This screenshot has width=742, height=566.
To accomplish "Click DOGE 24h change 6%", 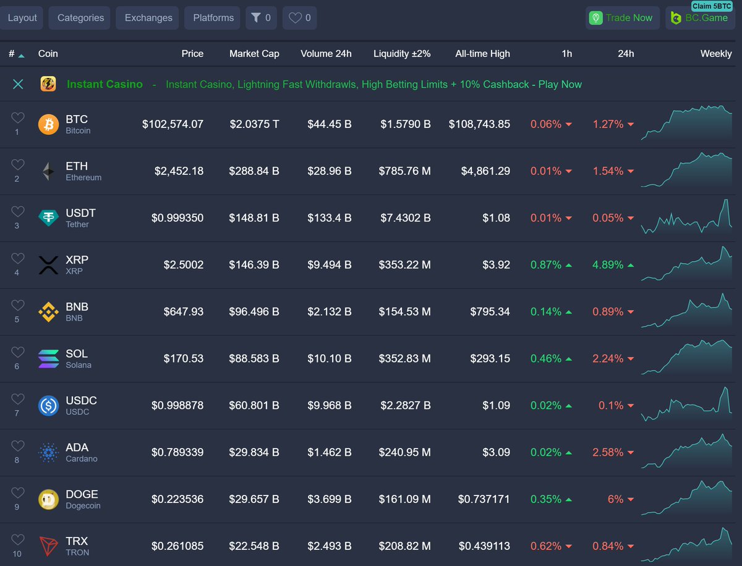I will [x=621, y=499].
